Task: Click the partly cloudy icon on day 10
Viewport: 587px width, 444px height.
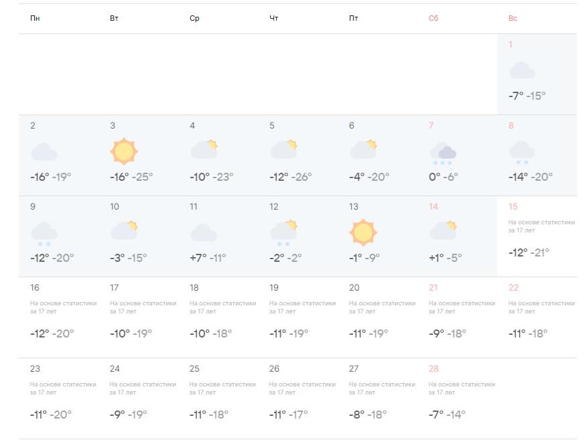Action: point(124,230)
